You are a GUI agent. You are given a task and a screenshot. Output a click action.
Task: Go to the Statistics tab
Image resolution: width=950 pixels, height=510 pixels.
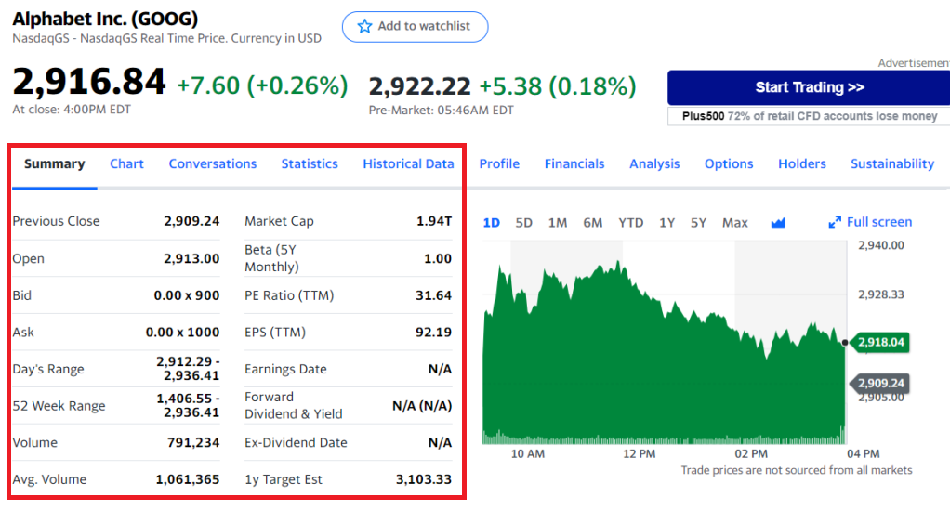point(310,164)
